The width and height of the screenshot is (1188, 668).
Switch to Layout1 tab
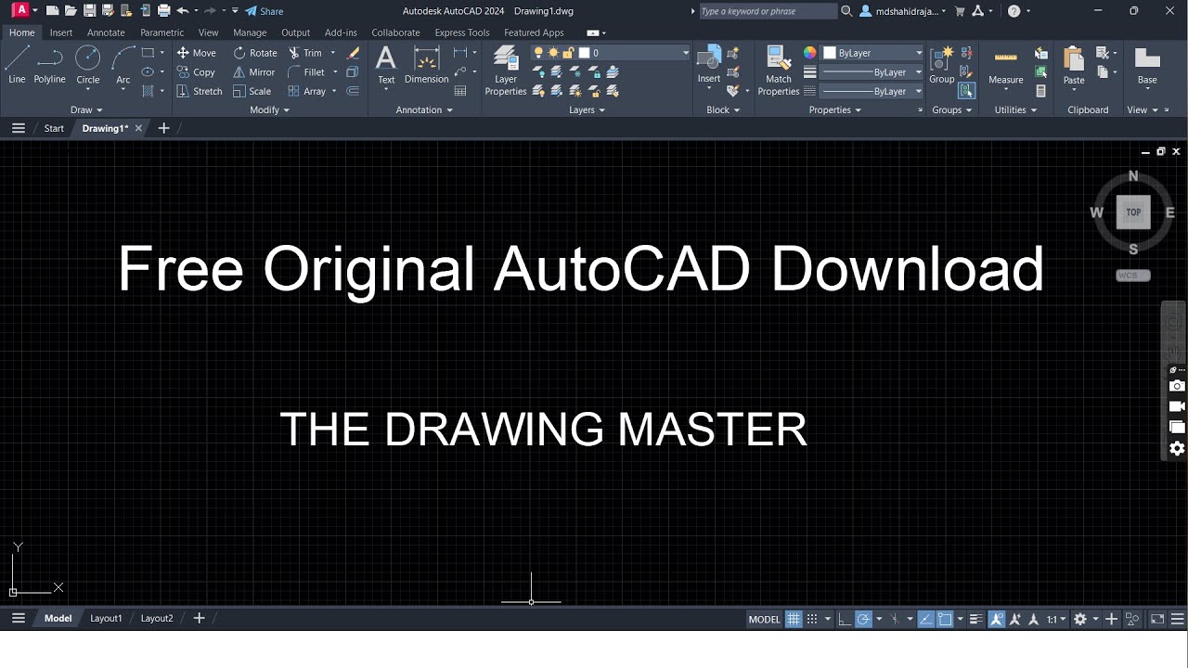pyautogui.click(x=106, y=618)
